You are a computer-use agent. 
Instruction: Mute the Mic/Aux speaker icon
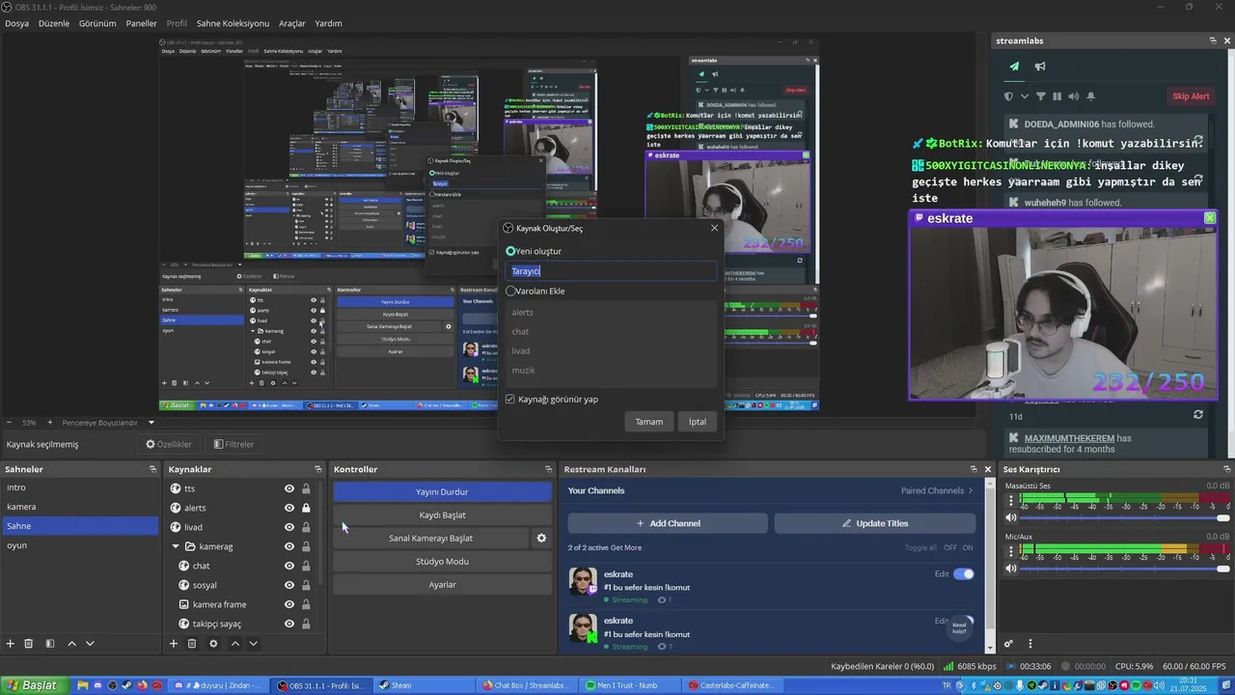click(x=1011, y=569)
